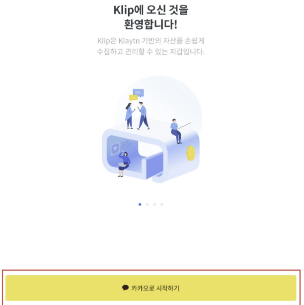
Task: Click the shield emblem on the wallet screen
Action: (115, 149)
